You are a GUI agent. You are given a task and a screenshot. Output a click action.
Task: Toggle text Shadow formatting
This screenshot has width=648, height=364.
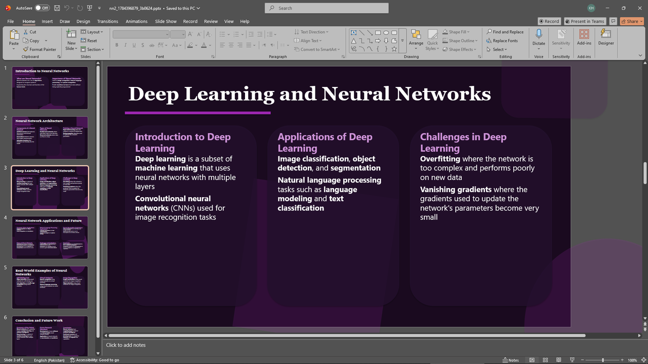point(143,45)
